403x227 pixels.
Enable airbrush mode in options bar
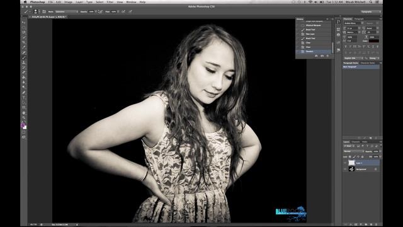(123, 11)
